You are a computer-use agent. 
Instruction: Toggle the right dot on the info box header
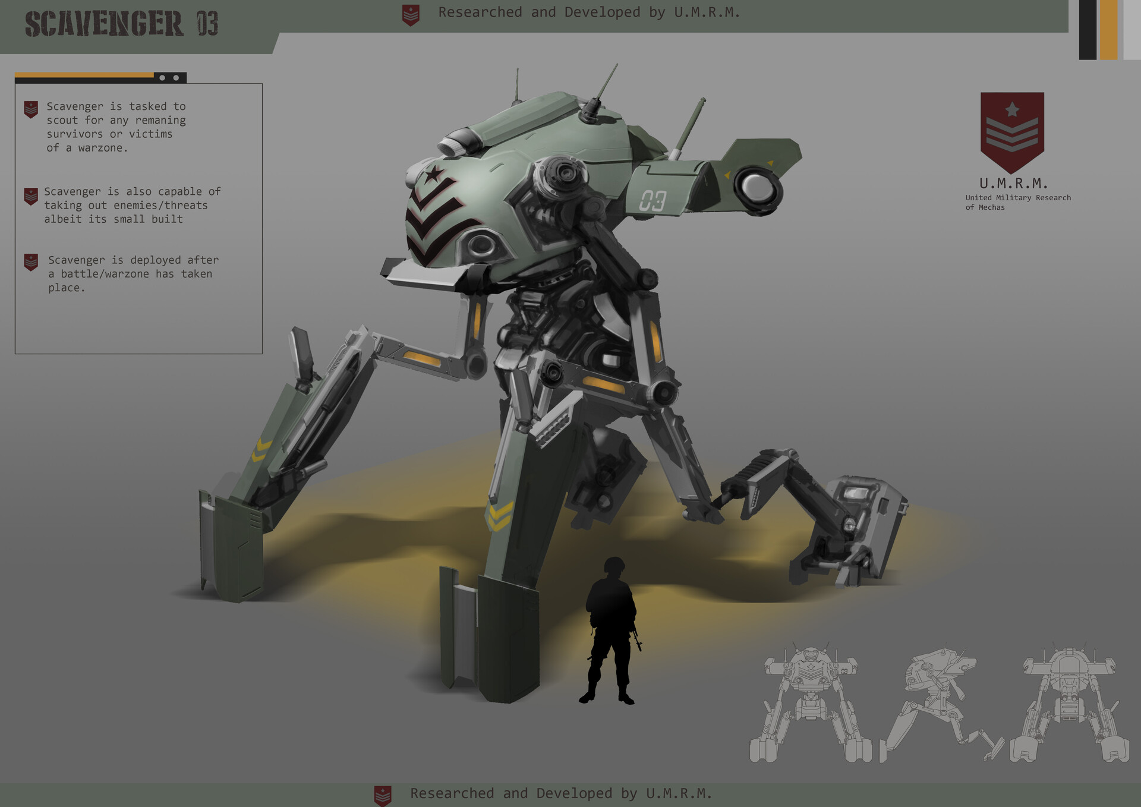click(175, 77)
